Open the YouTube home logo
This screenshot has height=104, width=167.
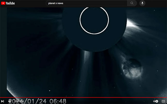[8, 3]
